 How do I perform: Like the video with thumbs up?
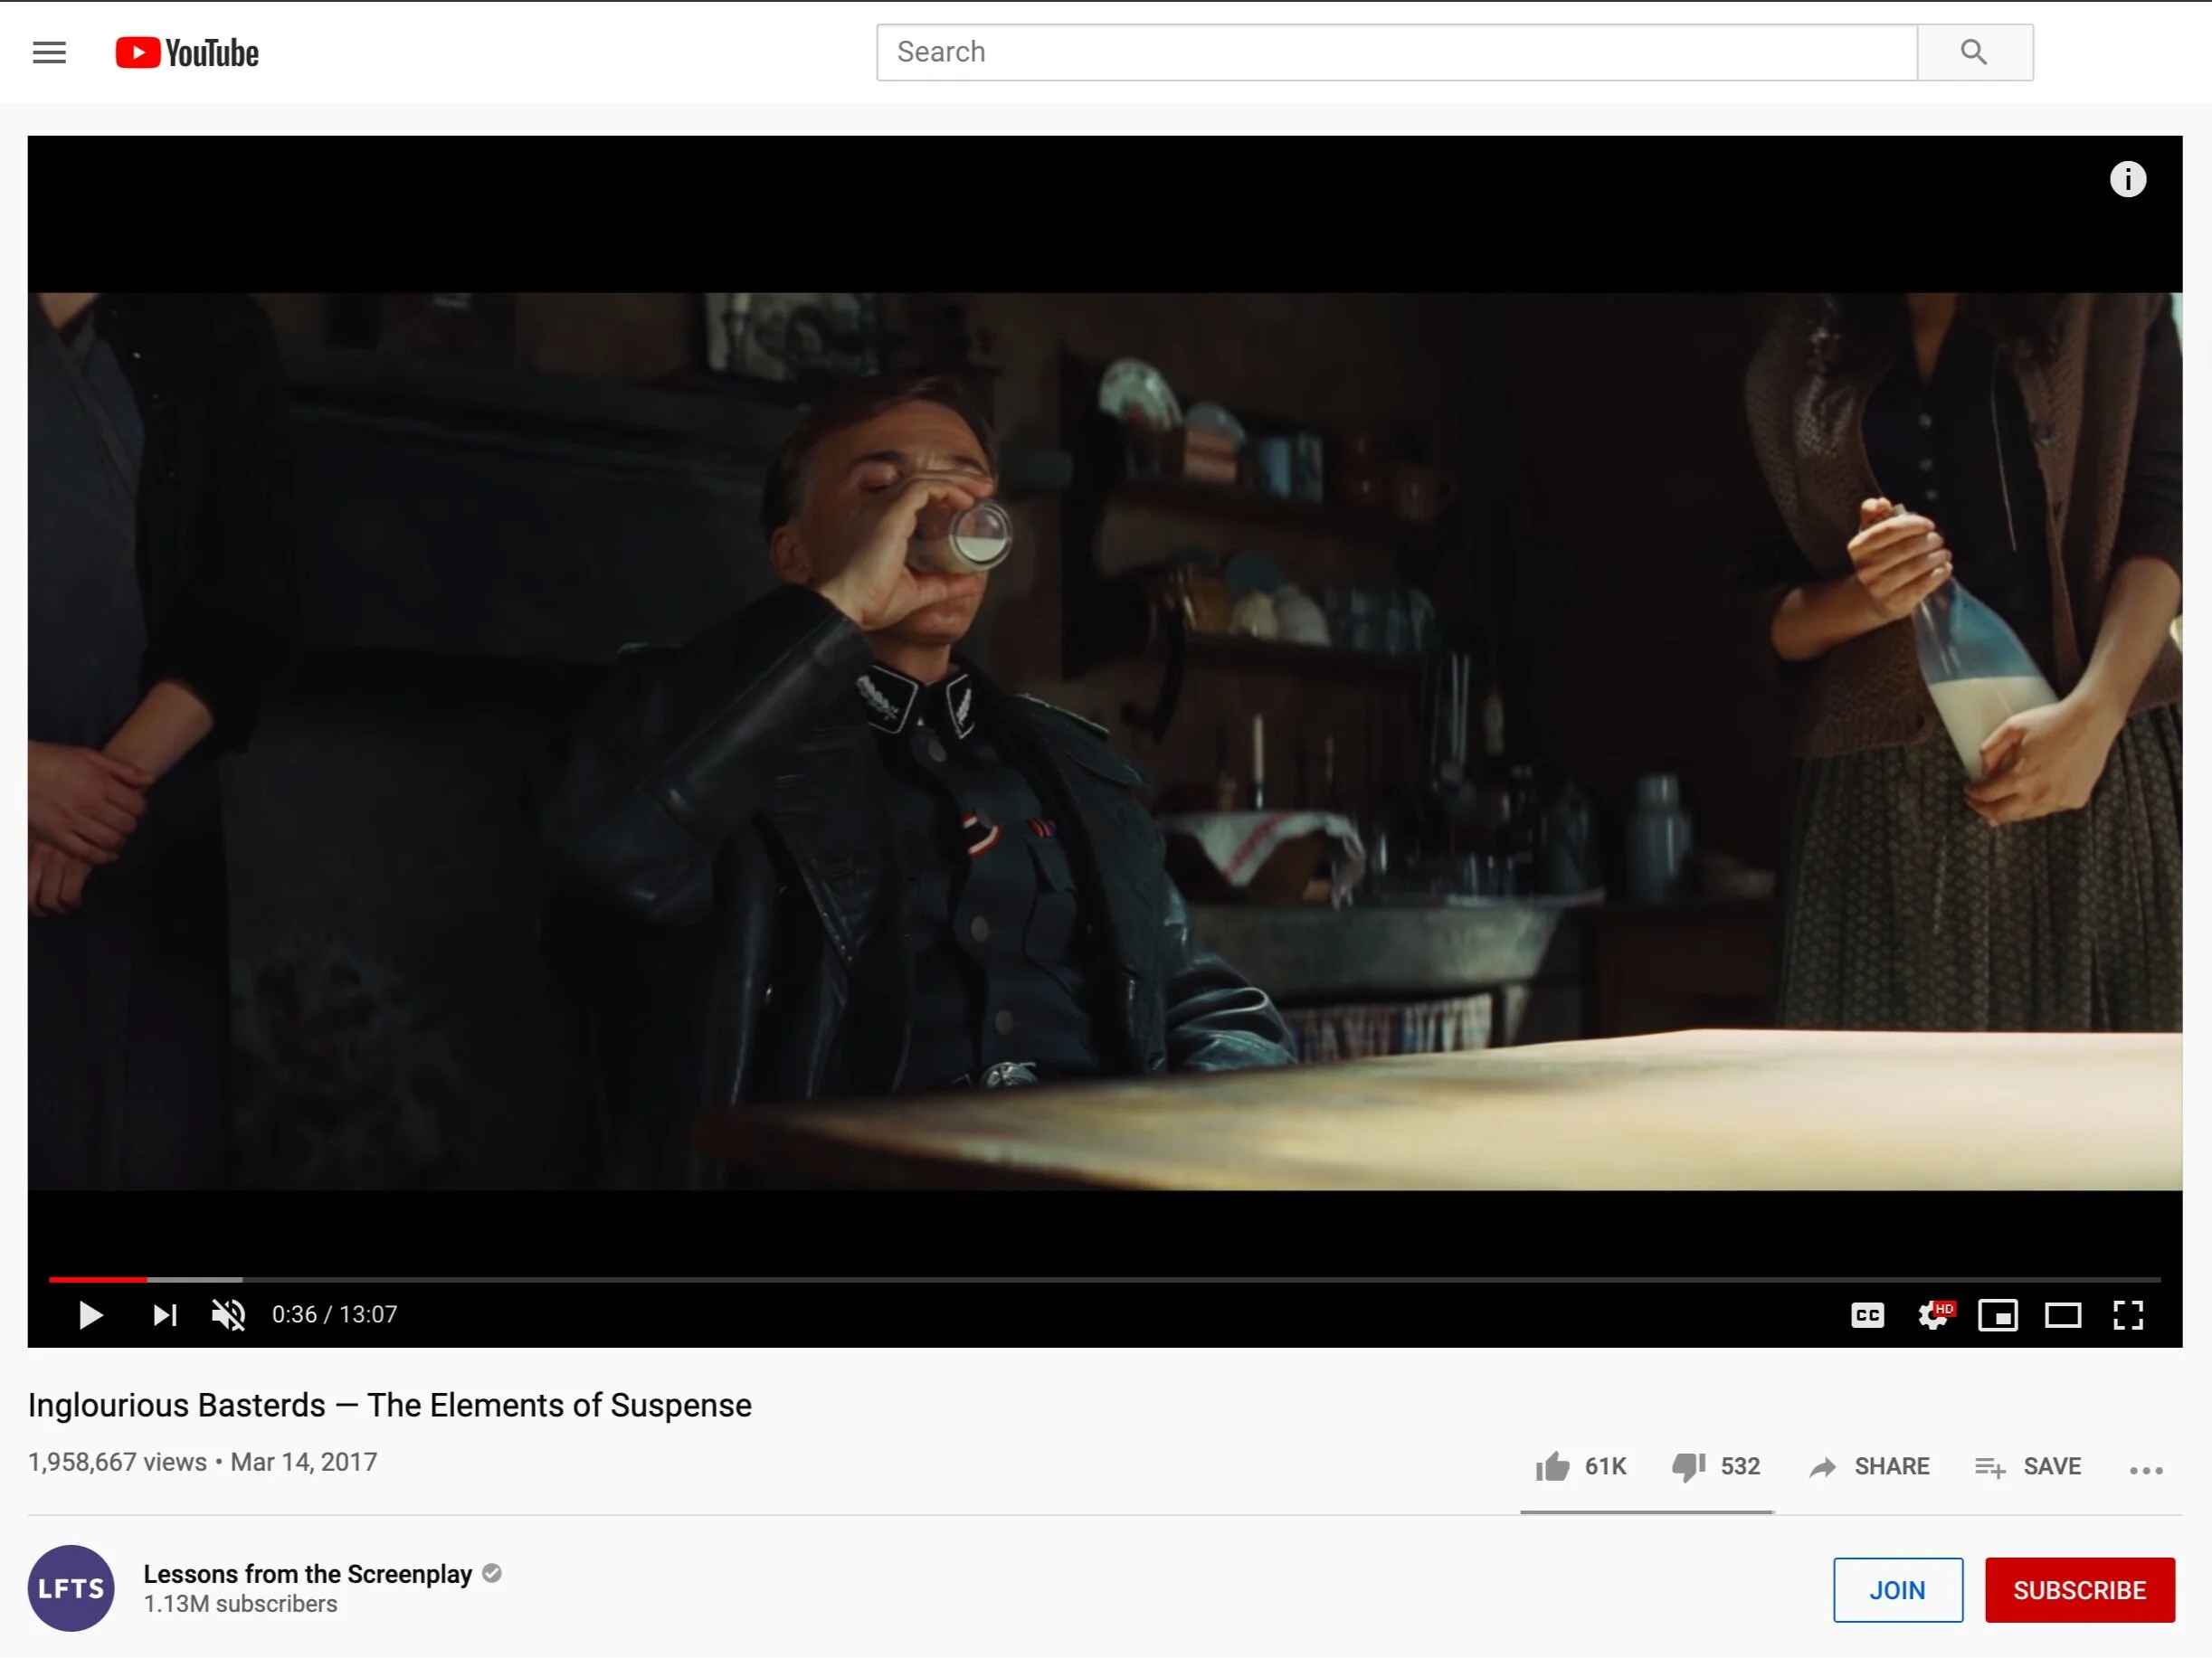coord(1552,1467)
